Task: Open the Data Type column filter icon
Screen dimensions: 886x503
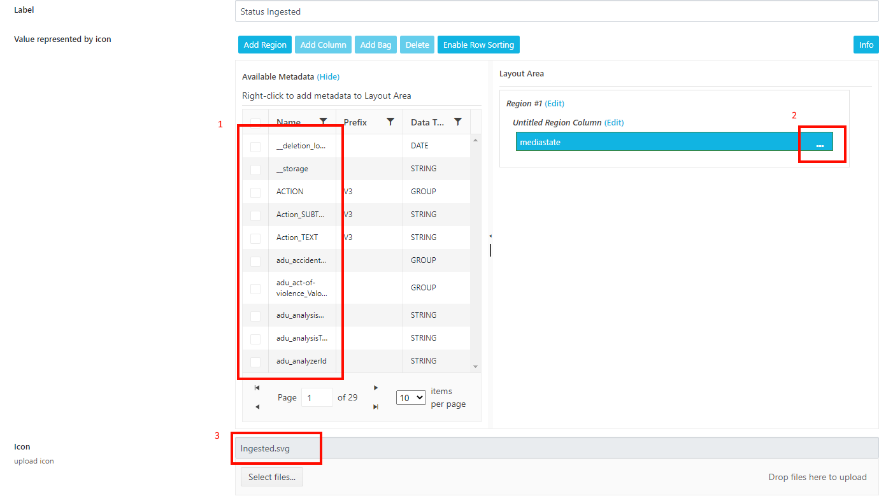Action: coord(457,122)
